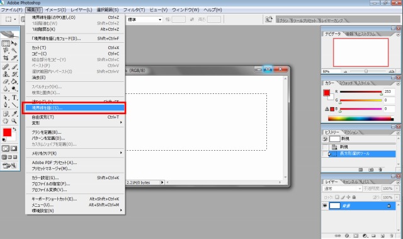This screenshot has width=403, height=239.
Task: Select the Brush tool
Action: [14, 67]
